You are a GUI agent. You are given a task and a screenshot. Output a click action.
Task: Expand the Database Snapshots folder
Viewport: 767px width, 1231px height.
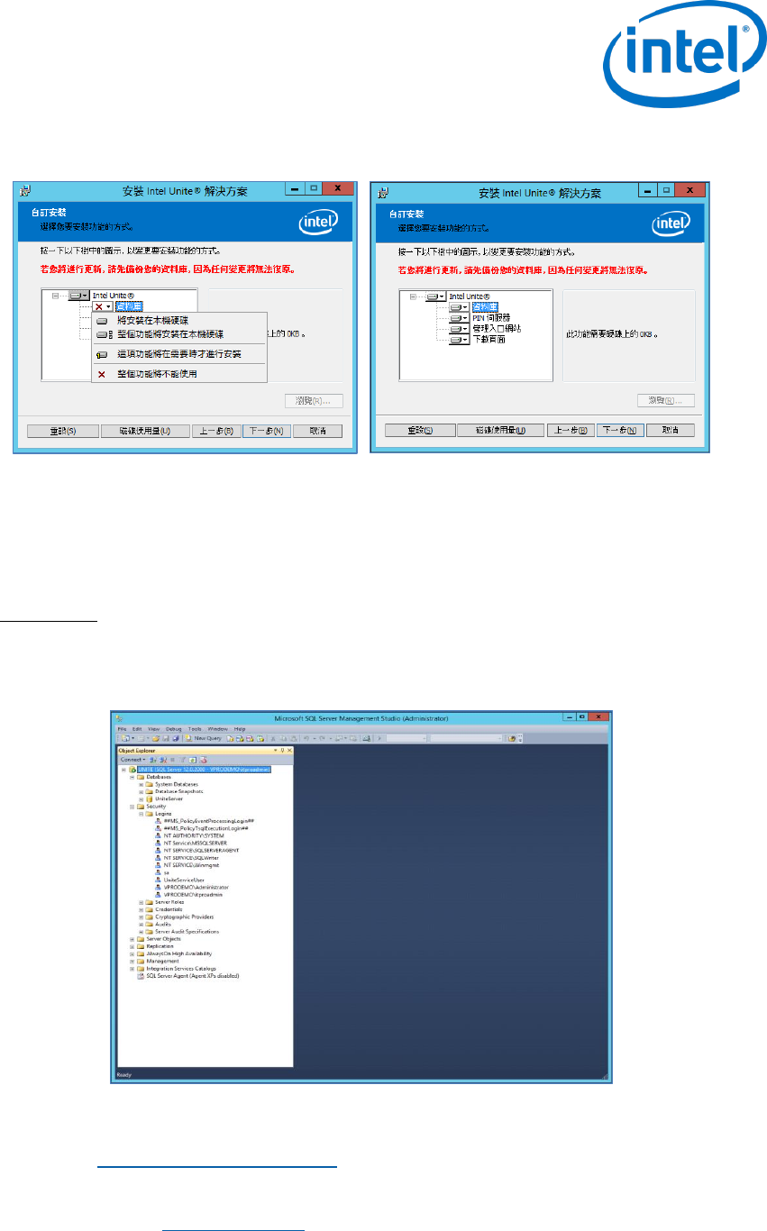142,791
